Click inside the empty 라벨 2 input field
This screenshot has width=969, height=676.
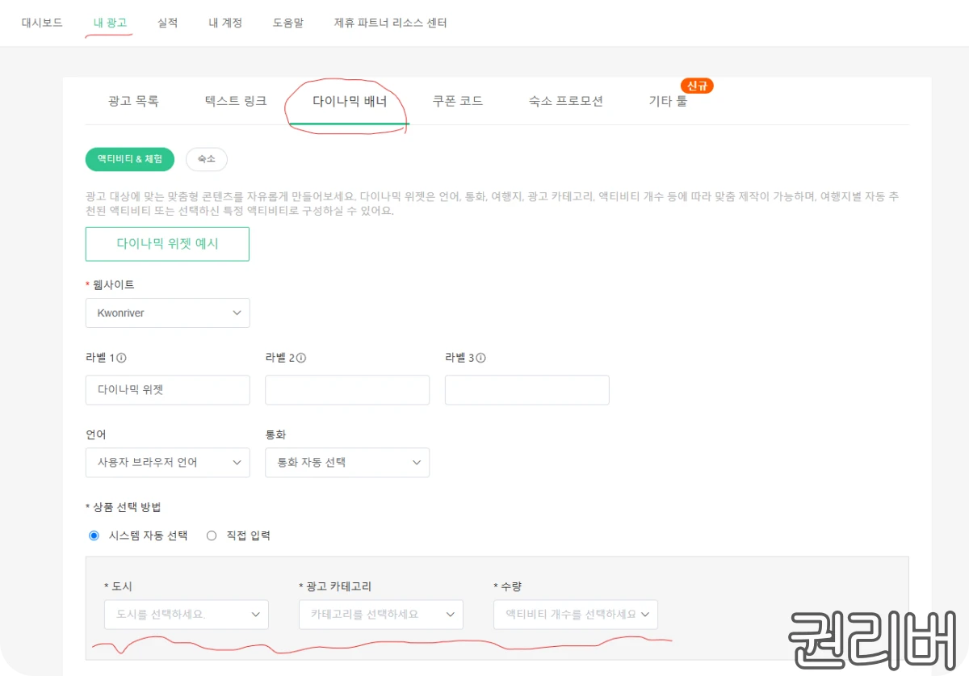(x=347, y=390)
